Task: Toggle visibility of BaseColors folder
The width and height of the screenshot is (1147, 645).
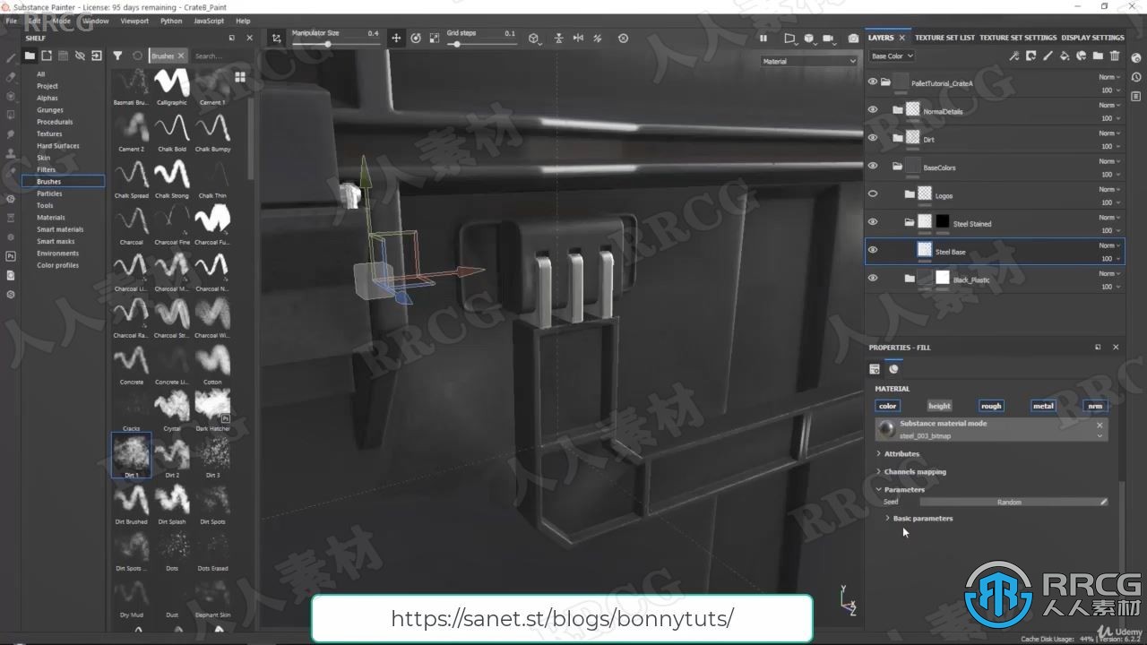Action: pos(873,166)
